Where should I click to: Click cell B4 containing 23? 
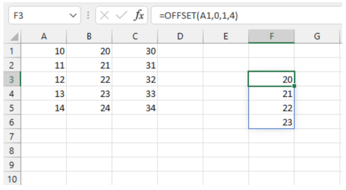pyautogui.click(x=89, y=94)
